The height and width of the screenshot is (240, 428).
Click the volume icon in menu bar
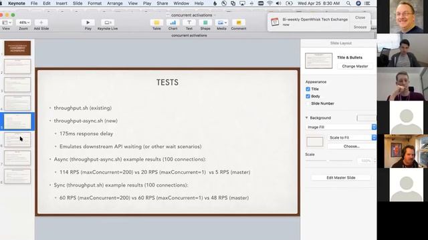click(x=279, y=3)
